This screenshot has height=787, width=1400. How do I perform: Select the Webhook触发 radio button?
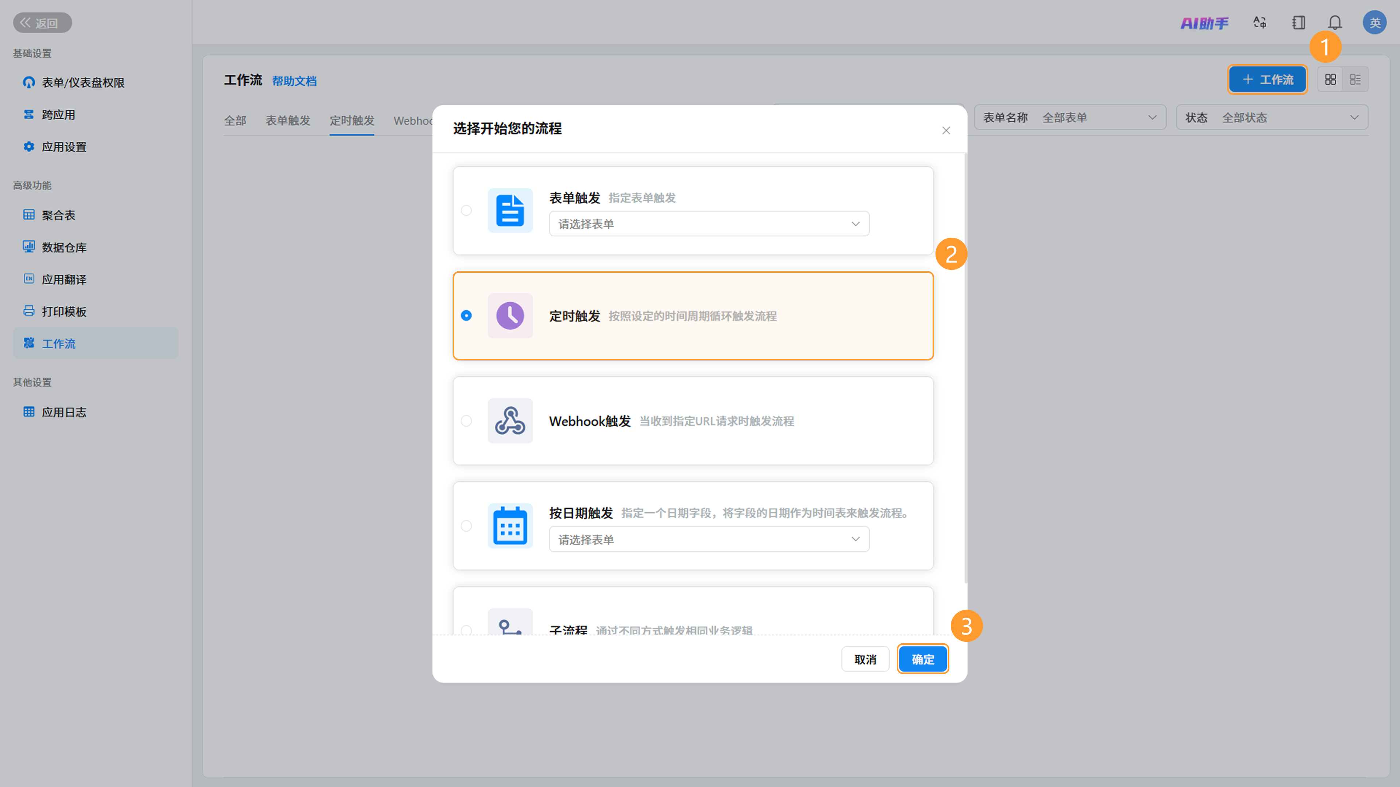click(466, 421)
